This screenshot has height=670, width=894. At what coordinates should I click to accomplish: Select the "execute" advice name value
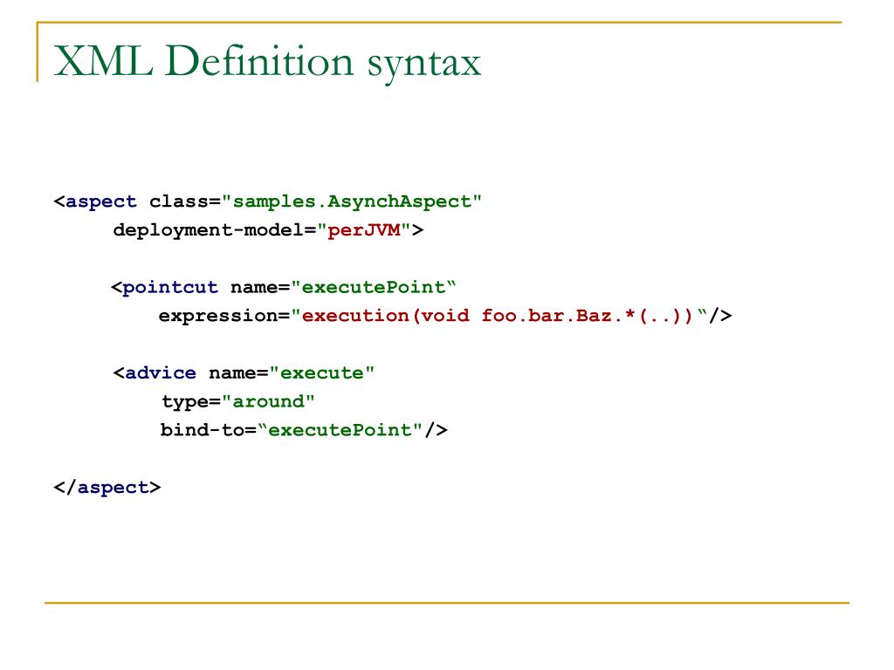coord(321,373)
